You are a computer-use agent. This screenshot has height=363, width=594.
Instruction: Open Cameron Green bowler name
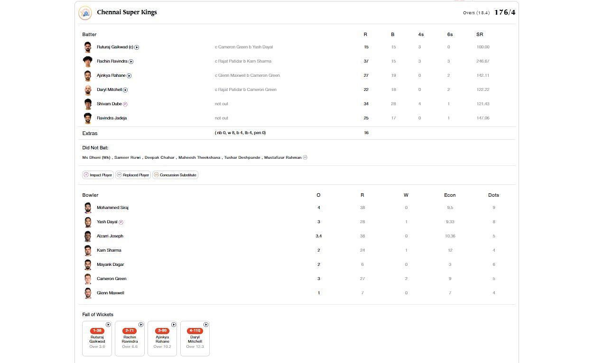pyautogui.click(x=112, y=279)
